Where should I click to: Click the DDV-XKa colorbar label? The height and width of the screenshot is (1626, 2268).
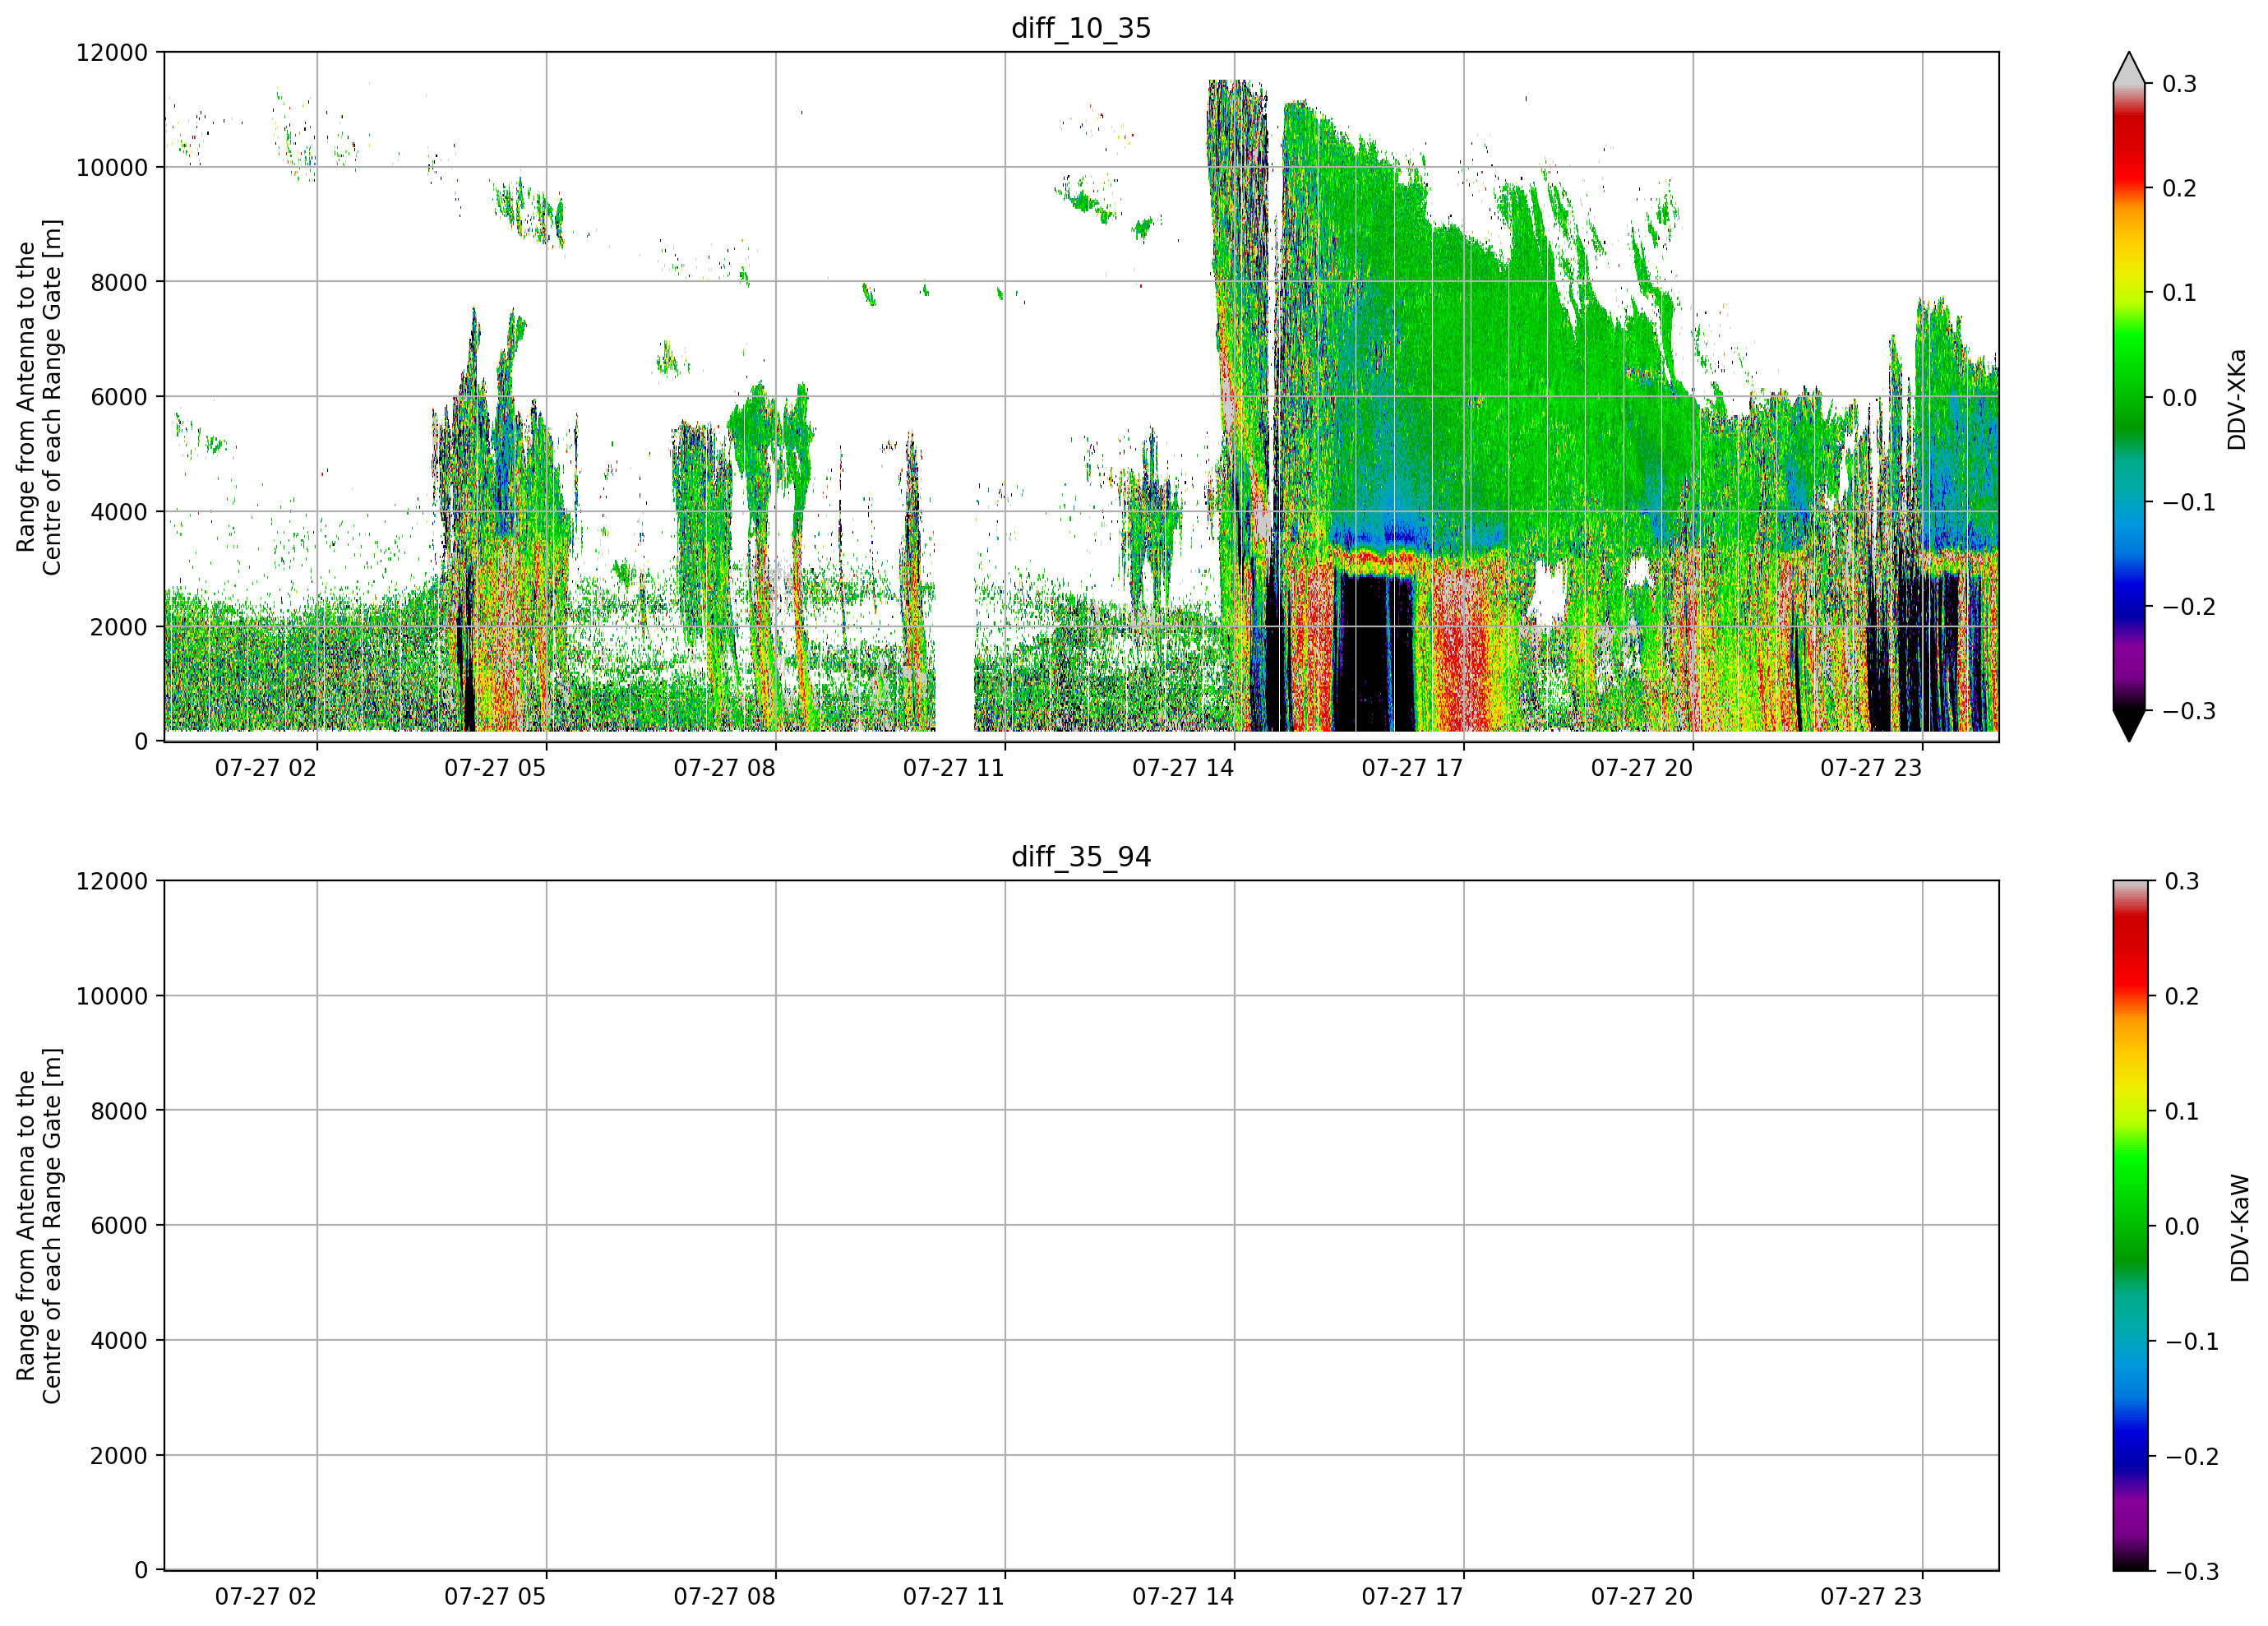(x=2237, y=399)
